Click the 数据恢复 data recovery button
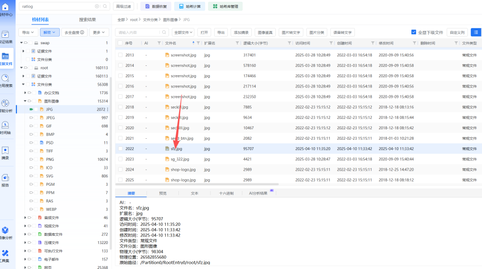This screenshot has width=482, height=269. coord(155,7)
